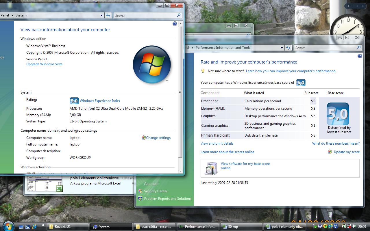Viewport: 370px width, 231px height.
Task: Click 'Update my score' link
Action: pyautogui.click(x=347, y=152)
